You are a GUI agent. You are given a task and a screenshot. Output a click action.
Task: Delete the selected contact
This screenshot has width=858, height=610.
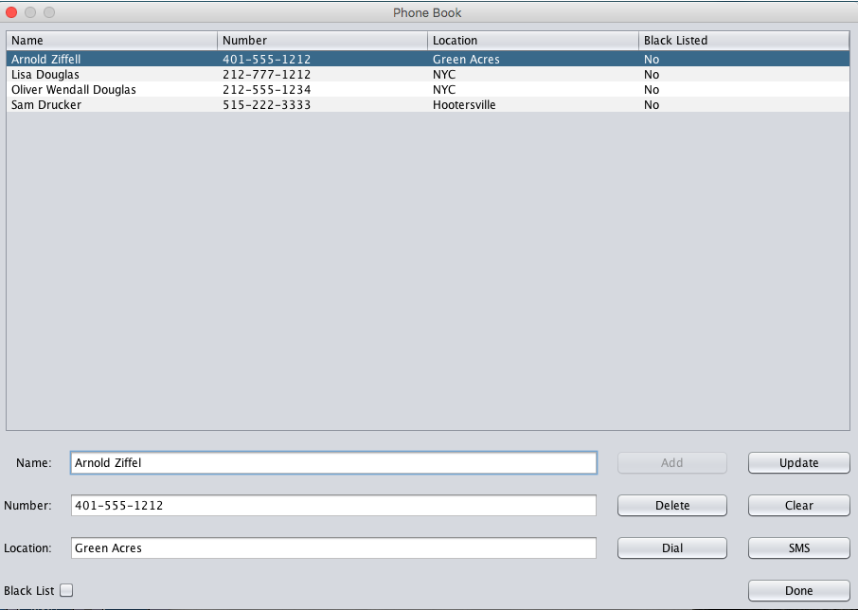[x=672, y=506]
